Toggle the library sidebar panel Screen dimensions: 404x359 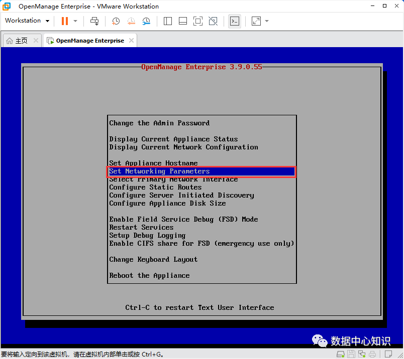pos(168,21)
